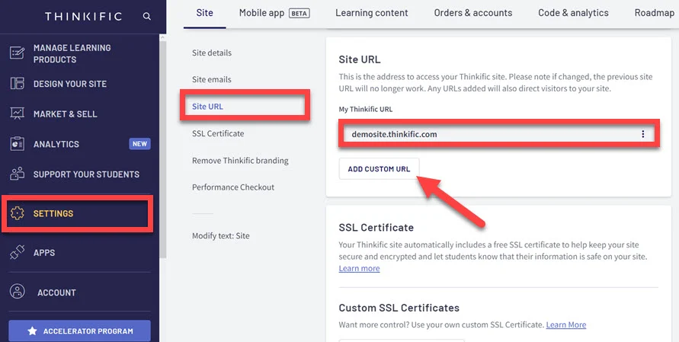Click the Accelerator Program button
The width and height of the screenshot is (679, 342).
tap(79, 331)
